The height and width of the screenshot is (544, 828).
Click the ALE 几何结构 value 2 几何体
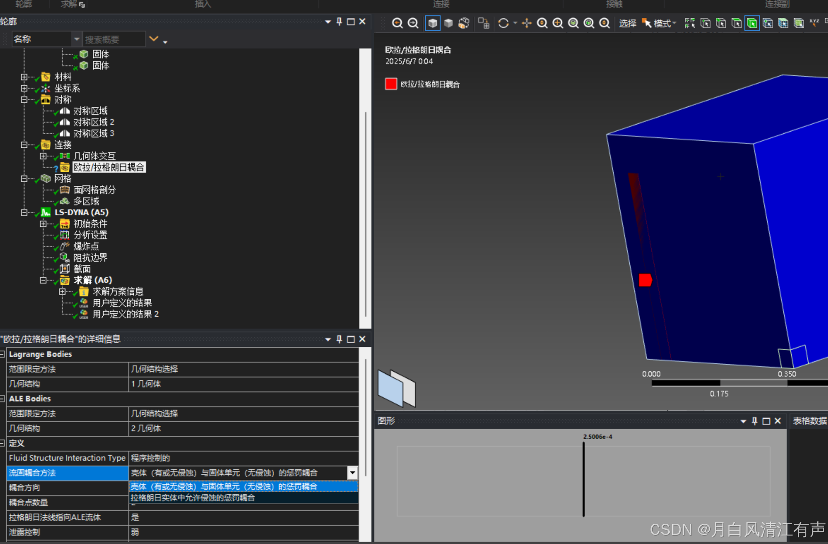click(x=243, y=428)
